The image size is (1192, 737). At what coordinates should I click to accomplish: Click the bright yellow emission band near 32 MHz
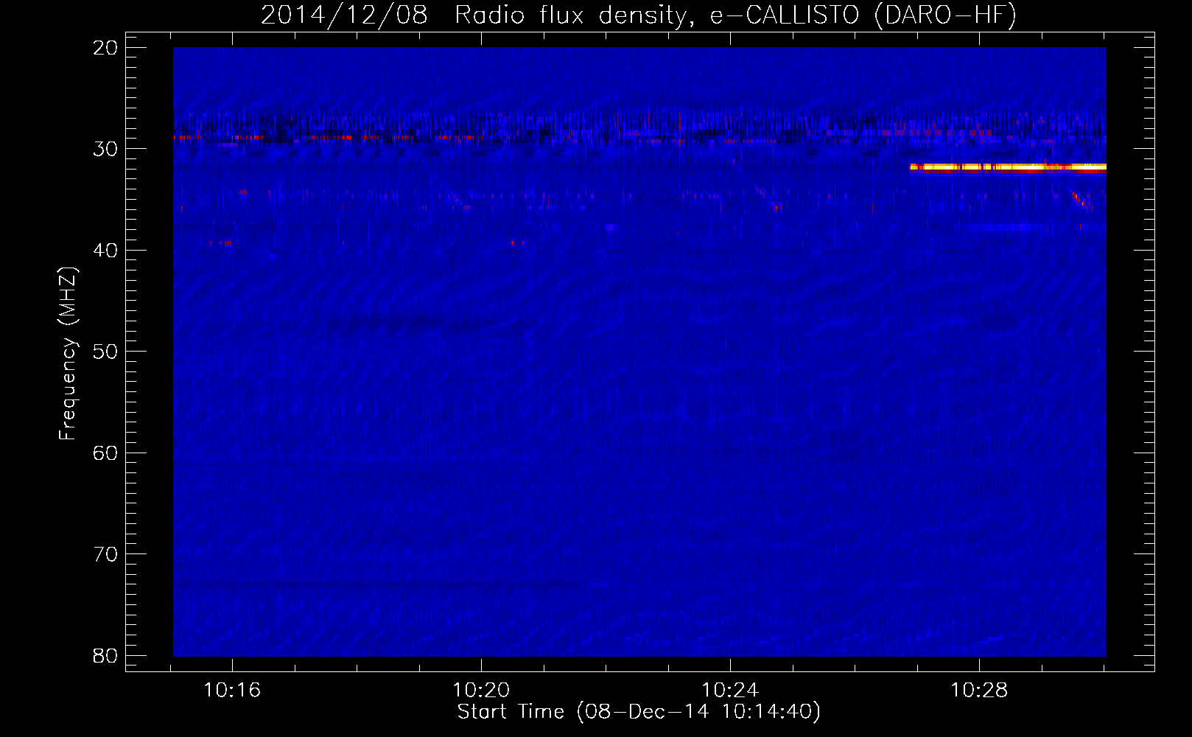pos(1008,168)
